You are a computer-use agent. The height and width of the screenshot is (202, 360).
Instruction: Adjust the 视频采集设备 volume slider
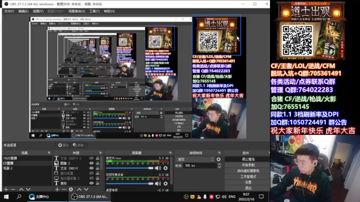click(130, 184)
